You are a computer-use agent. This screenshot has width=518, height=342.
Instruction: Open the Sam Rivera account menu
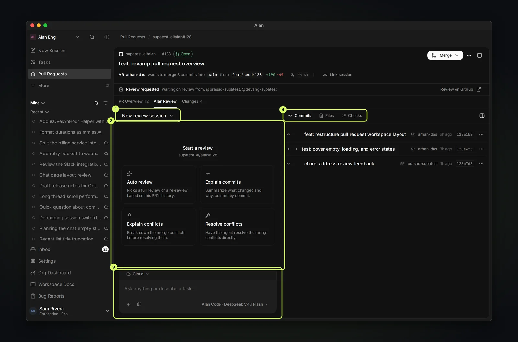(70, 311)
